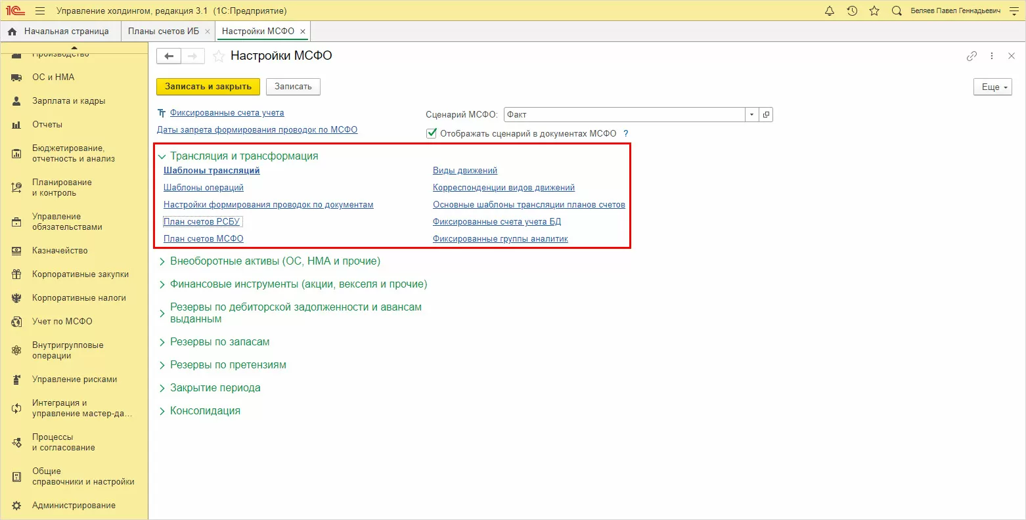Click Записать и закрыть button
Screen dimensions: 1026x520
point(208,87)
